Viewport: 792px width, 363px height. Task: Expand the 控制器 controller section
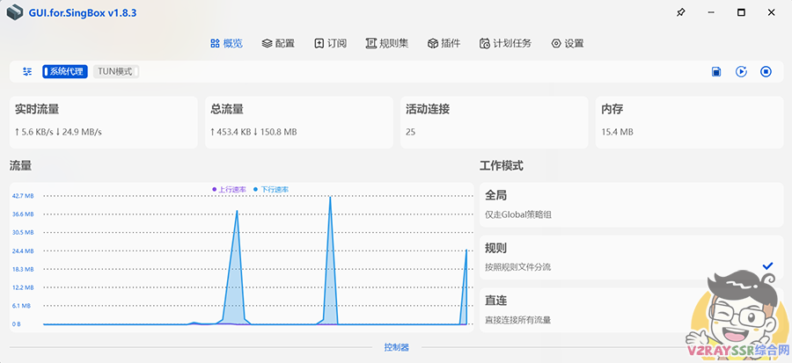[397, 347]
